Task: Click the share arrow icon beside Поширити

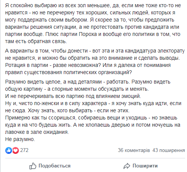Action: coord(127,166)
